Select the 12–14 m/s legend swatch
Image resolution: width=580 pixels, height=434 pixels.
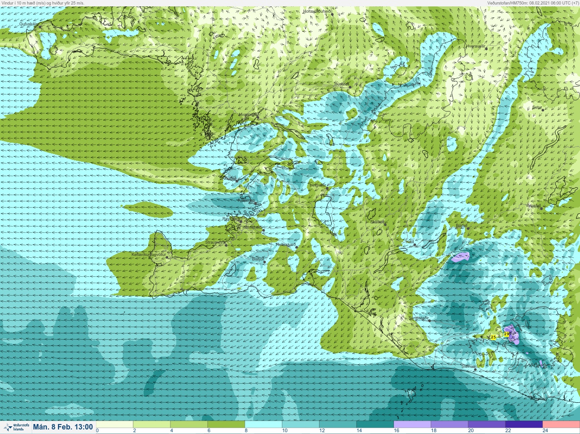point(338,424)
